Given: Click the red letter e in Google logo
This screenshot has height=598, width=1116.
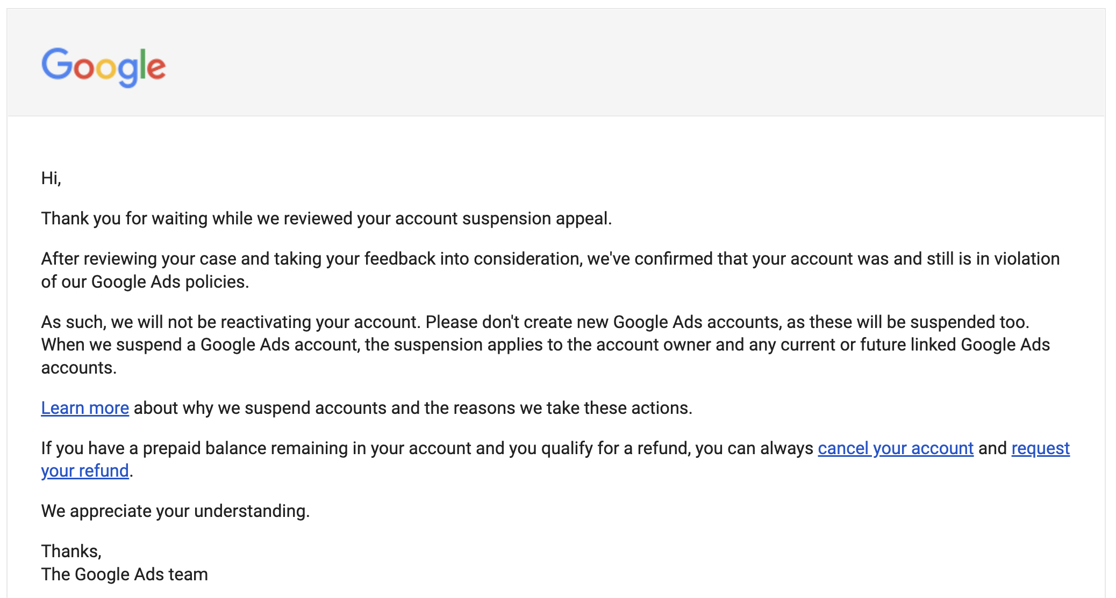Looking at the screenshot, I should coord(156,69).
